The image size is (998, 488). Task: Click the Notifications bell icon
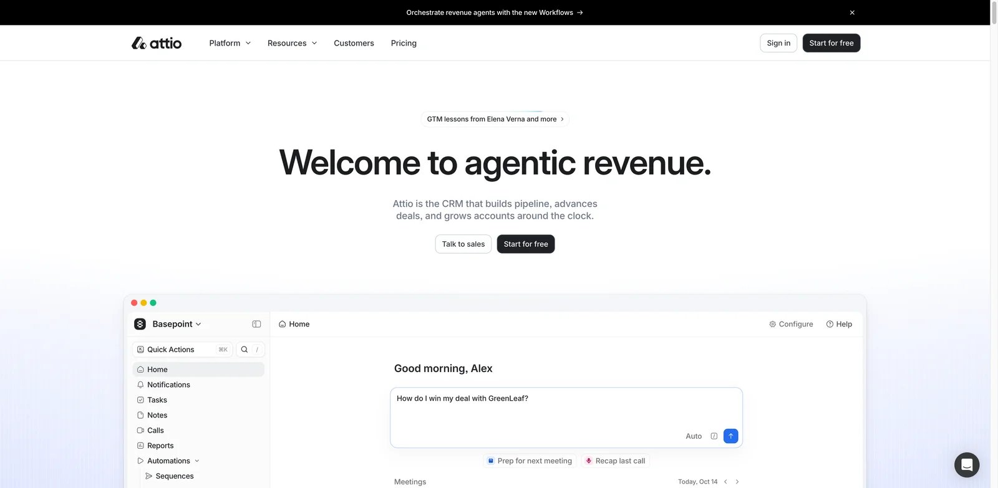coord(140,385)
